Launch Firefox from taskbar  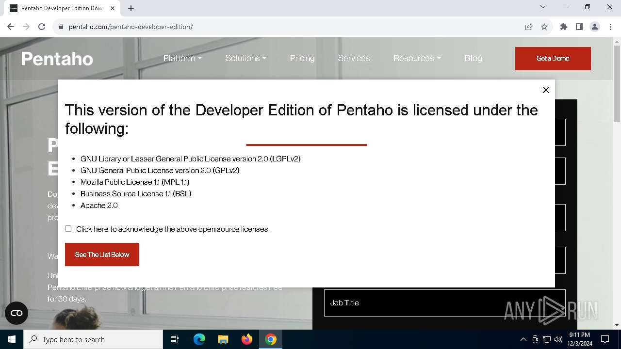[247, 339]
